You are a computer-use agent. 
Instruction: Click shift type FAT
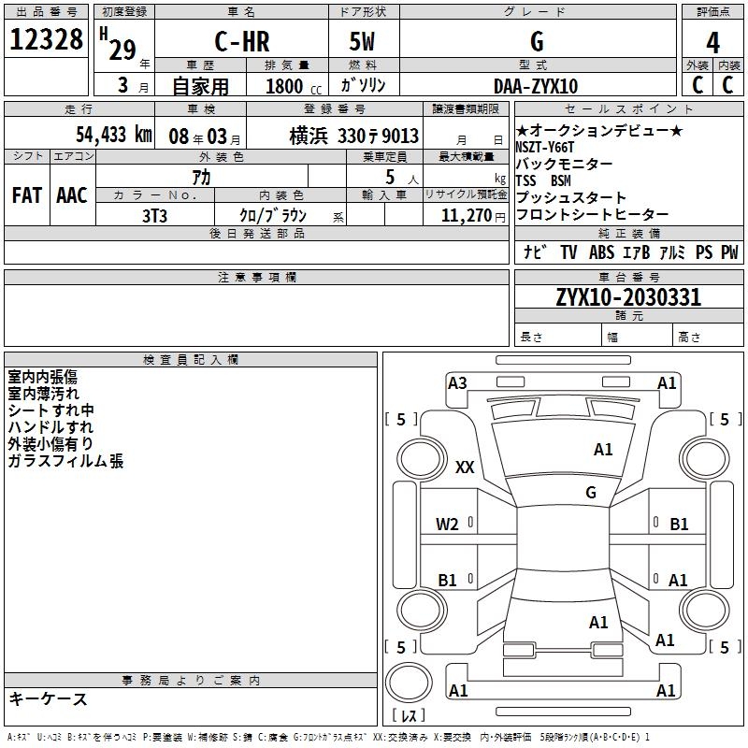27,195
